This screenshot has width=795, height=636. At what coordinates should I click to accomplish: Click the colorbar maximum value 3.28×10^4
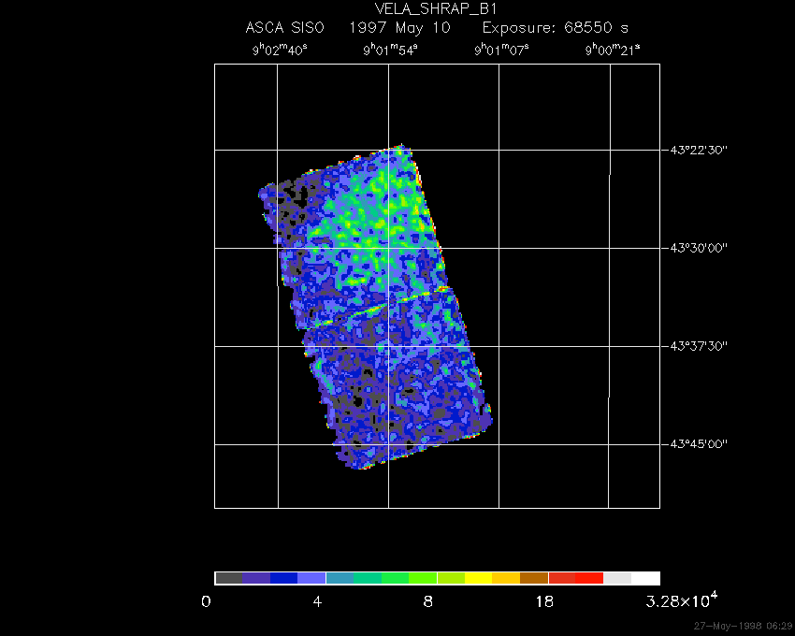[682, 600]
